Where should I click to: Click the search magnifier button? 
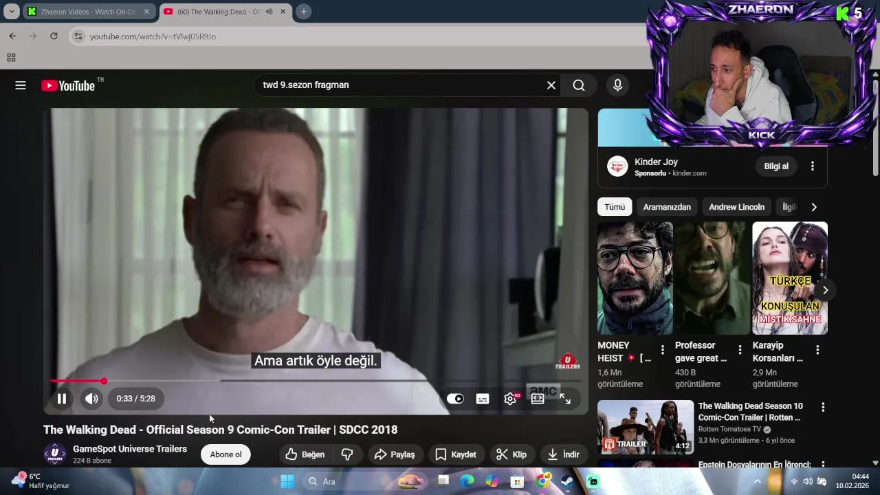tap(579, 85)
